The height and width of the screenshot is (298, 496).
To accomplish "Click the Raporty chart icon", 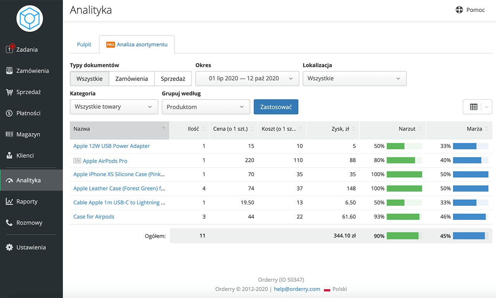I will pyautogui.click(x=10, y=201).
